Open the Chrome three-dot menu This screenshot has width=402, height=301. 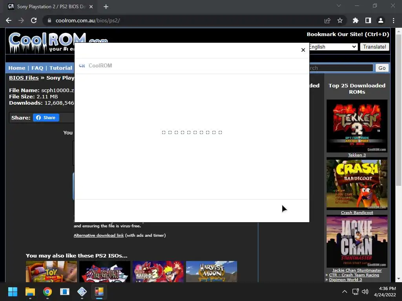click(x=393, y=20)
